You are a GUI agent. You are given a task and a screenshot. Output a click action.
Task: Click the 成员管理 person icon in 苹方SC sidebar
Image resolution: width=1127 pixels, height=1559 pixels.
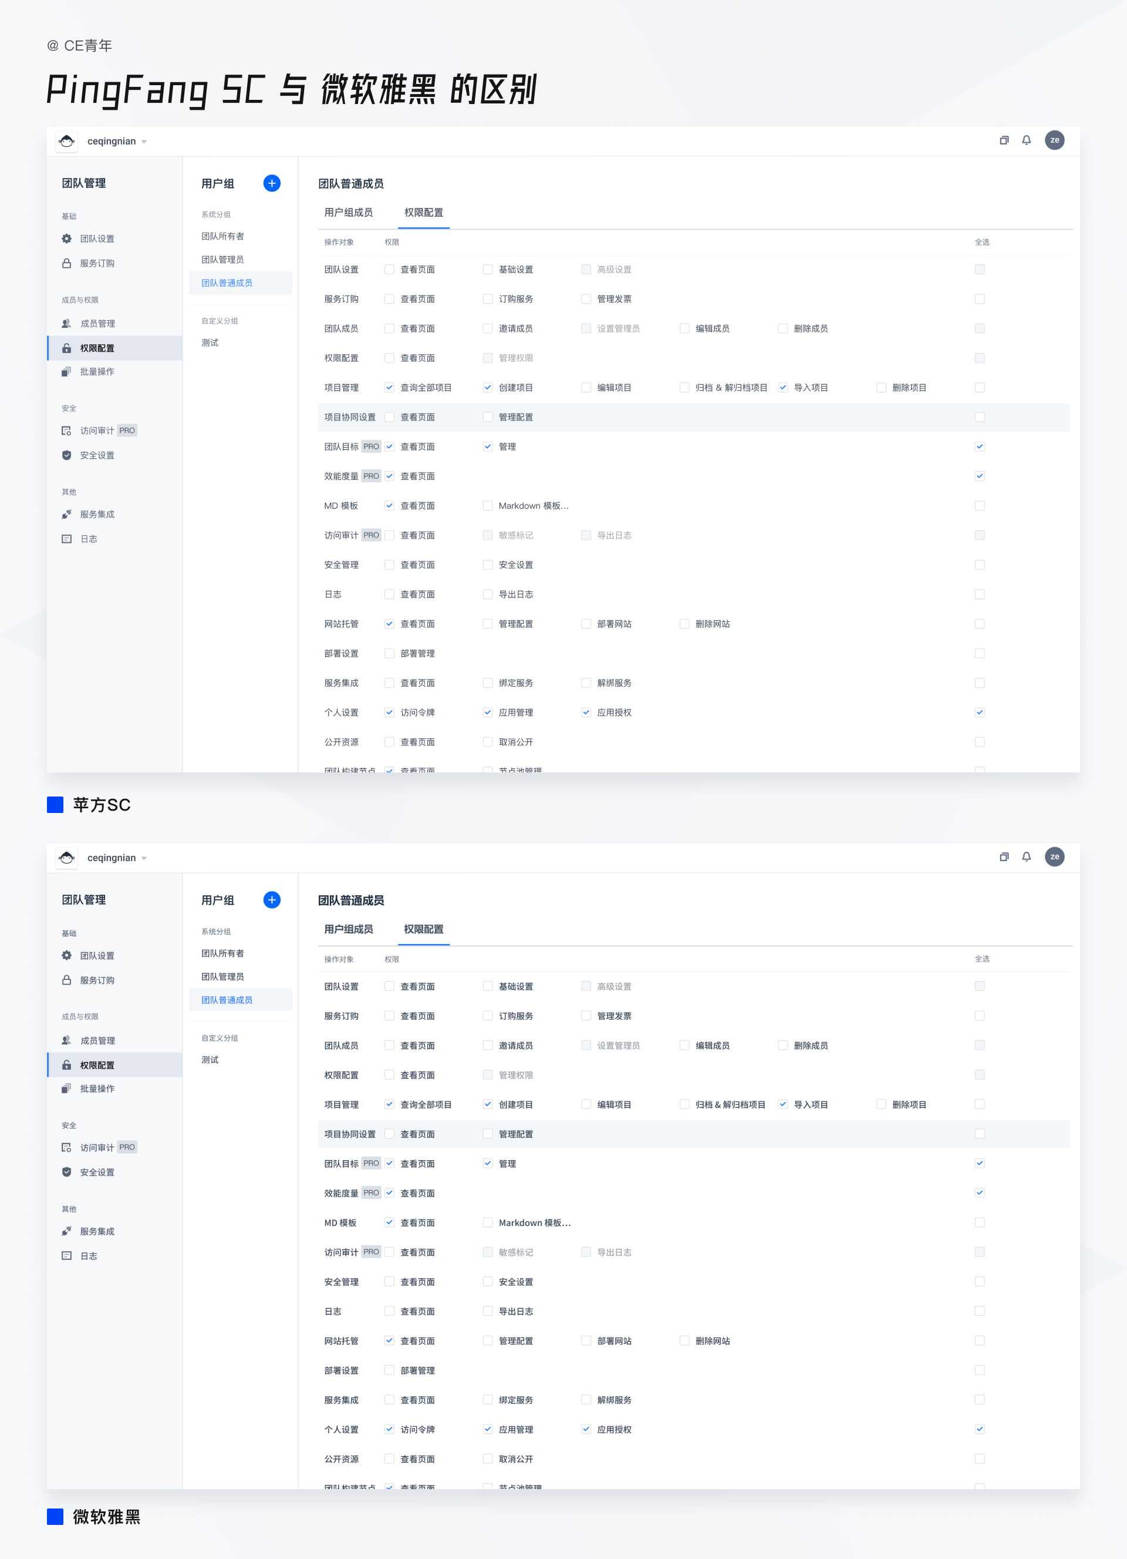(66, 323)
